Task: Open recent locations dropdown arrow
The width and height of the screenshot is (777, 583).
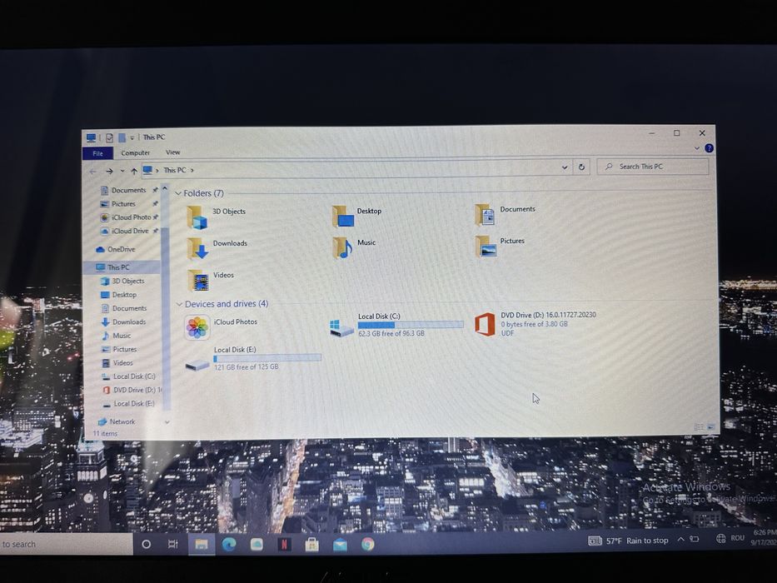Action: click(122, 171)
